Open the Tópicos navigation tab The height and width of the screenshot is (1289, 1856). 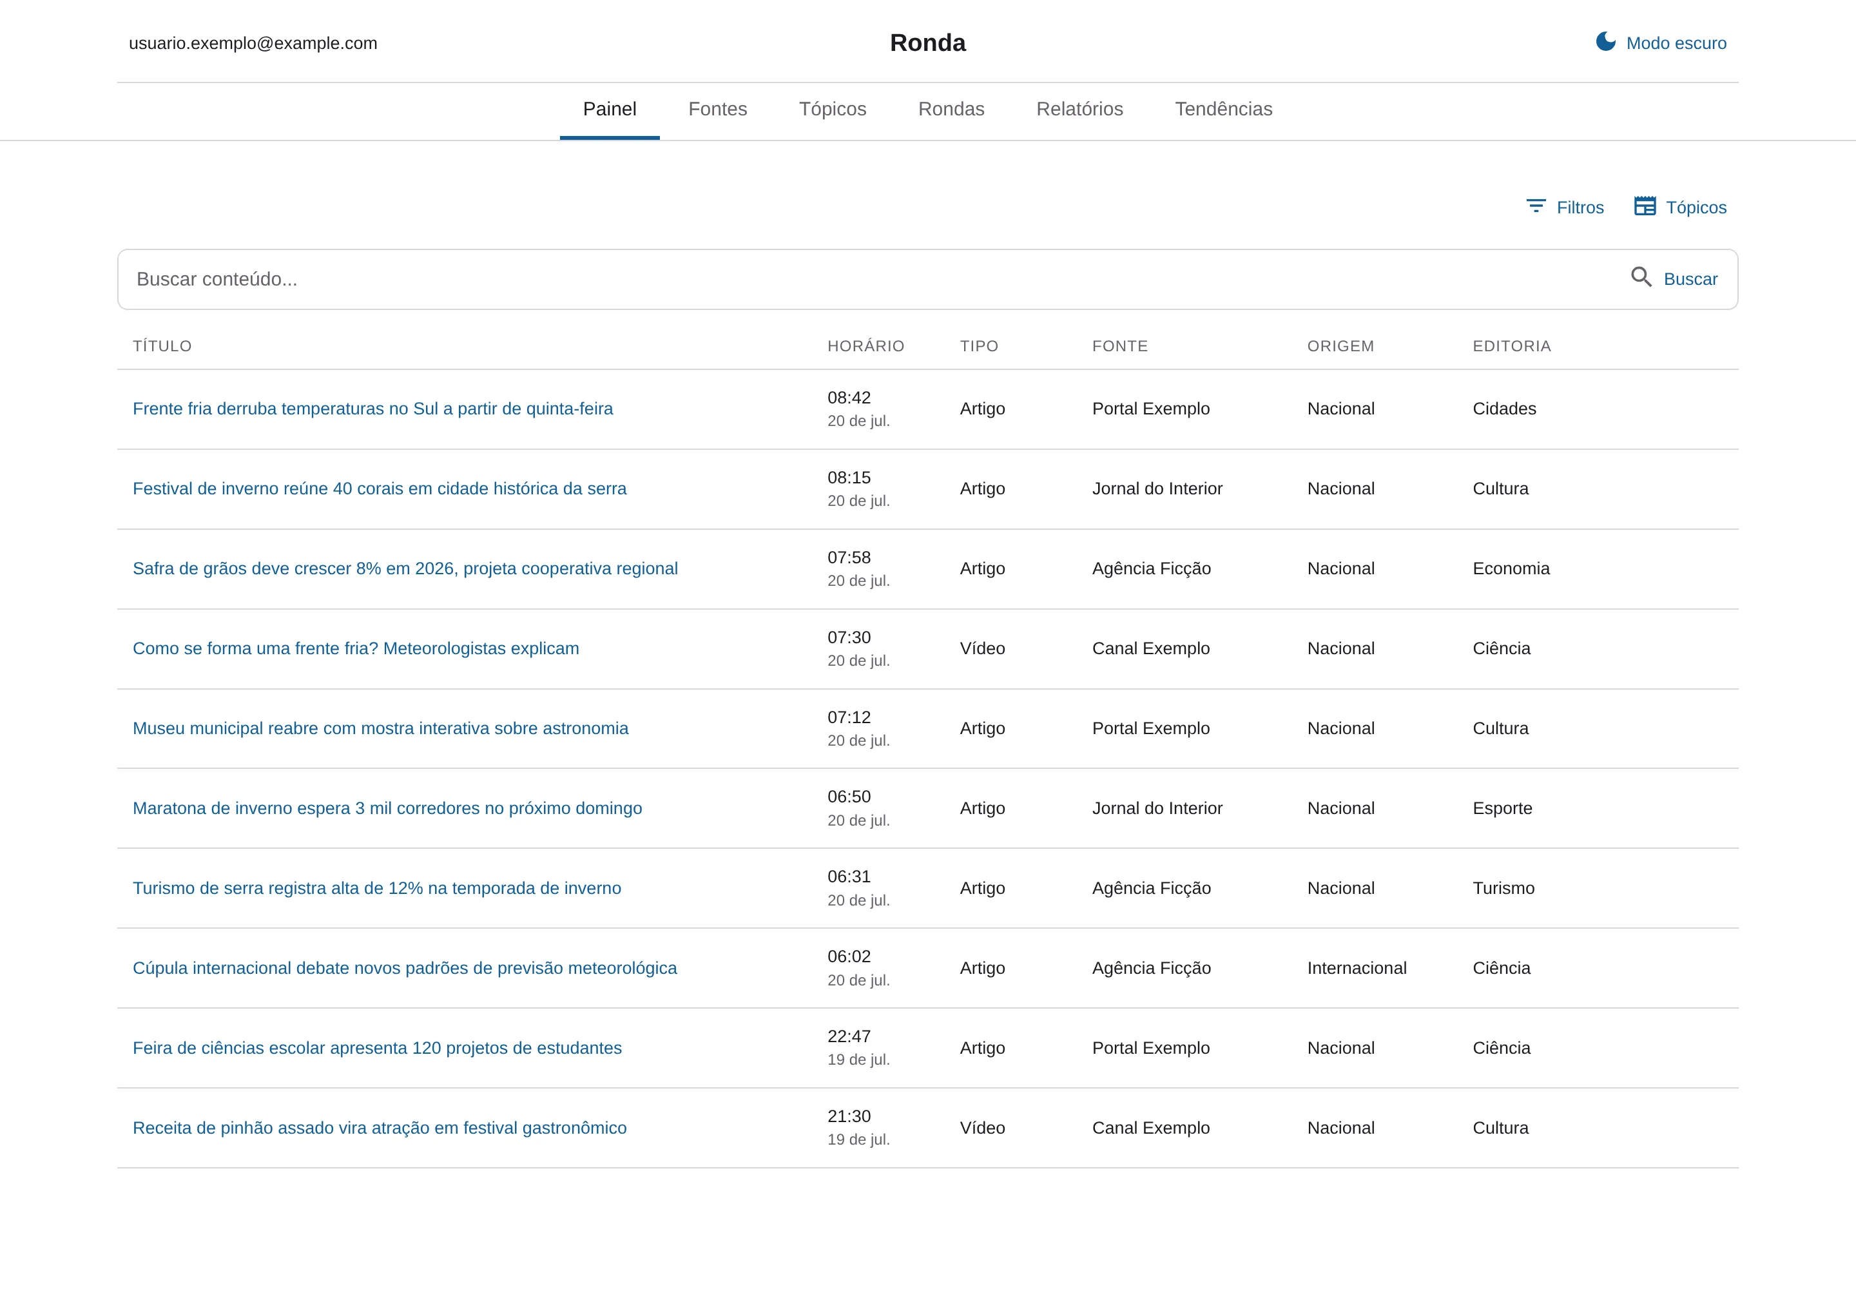[x=832, y=109]
